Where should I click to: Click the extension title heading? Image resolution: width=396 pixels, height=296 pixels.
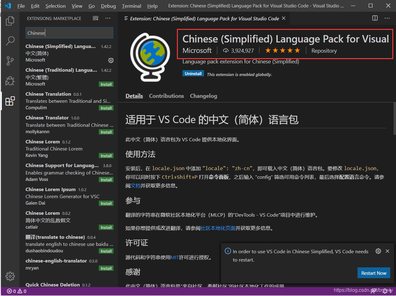(286, 39)
